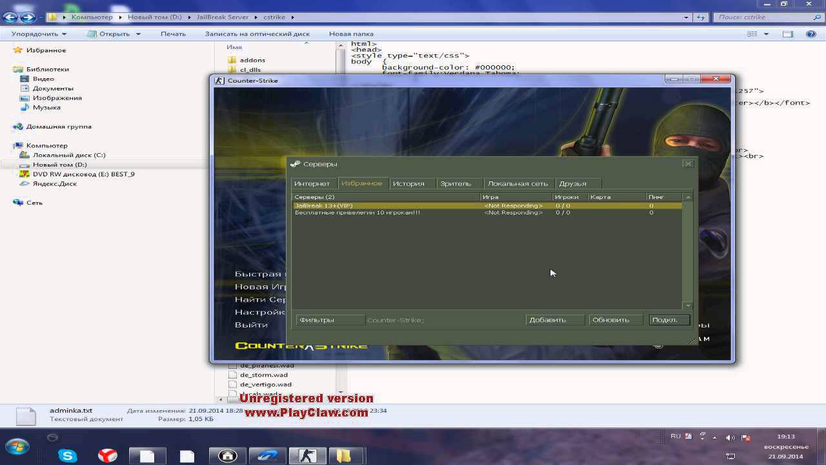Open Skype from the taskbar
Image resolution: width=826 pixels, height=465 pixels.
67,456
